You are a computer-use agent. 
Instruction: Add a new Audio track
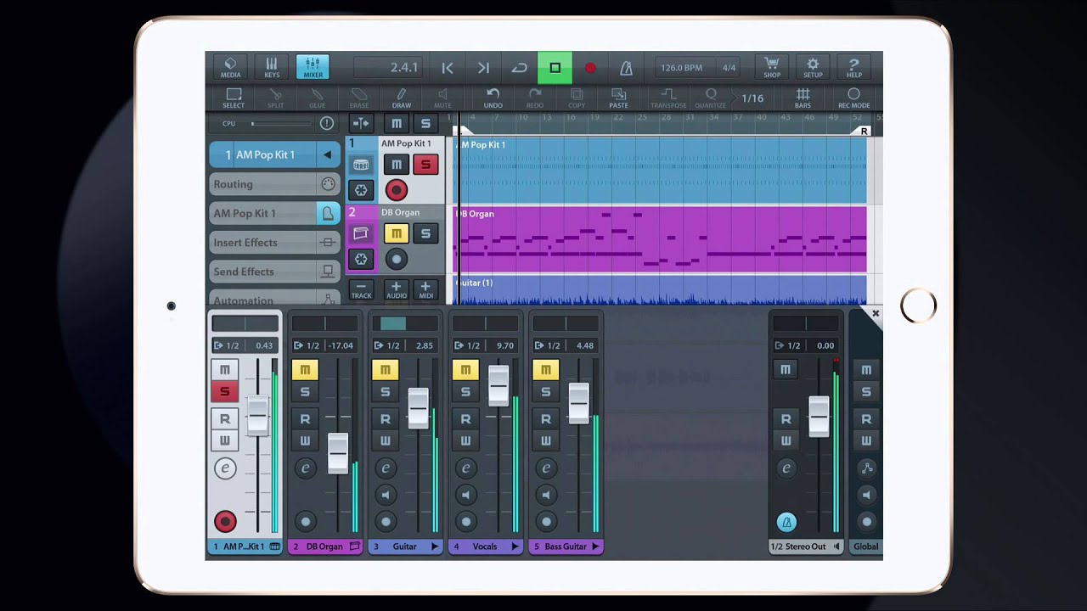click(x=396, y=289)
